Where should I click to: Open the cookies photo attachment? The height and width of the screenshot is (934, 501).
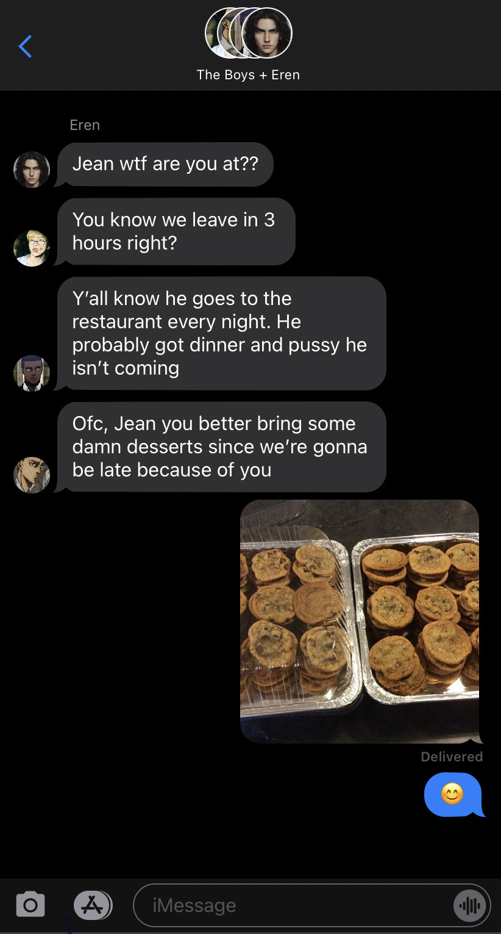(360, 621)
